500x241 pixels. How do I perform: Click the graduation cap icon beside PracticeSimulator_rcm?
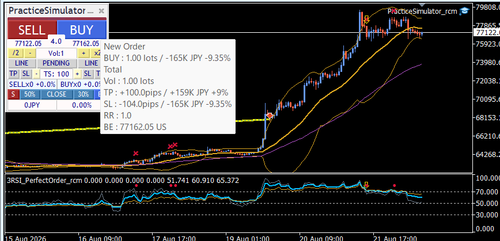click(464, 11)
